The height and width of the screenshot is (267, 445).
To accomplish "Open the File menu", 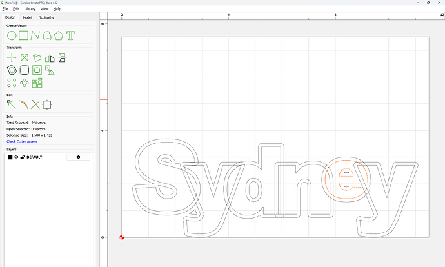I will pos(5,9).
